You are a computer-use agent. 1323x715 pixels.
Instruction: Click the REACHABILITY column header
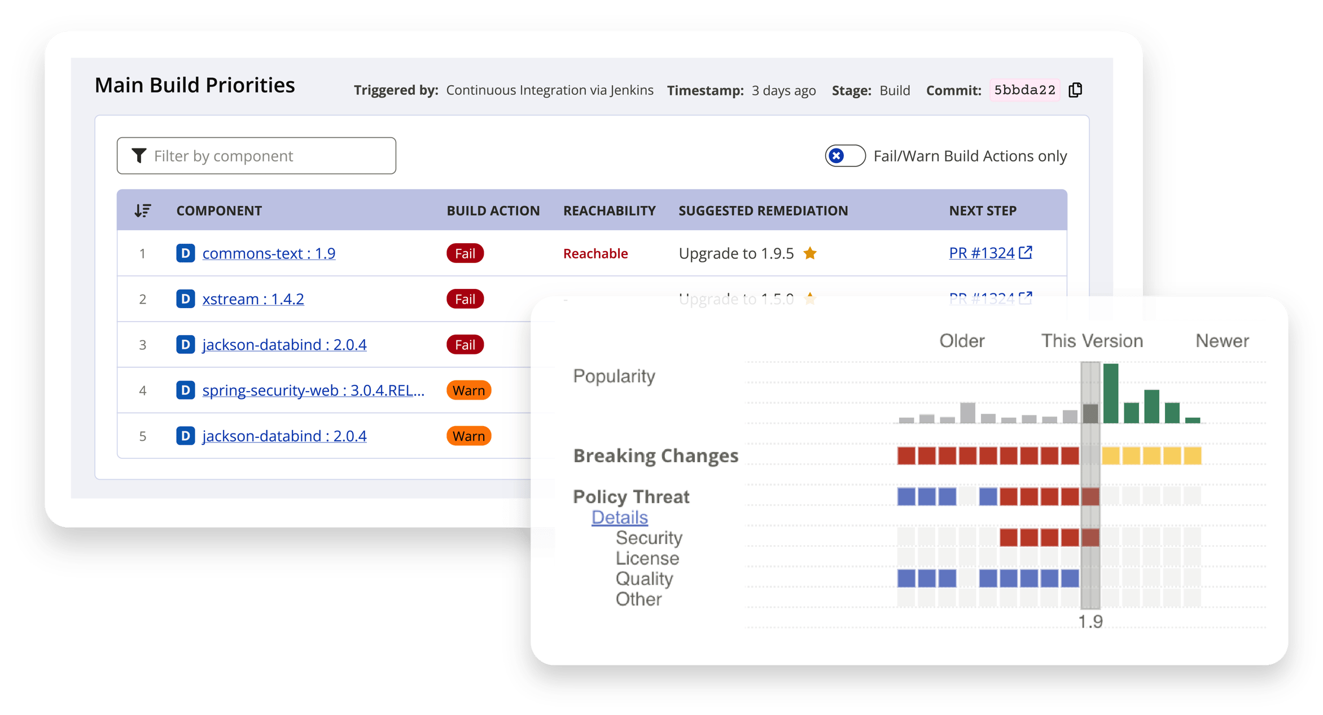click(609, 210)
